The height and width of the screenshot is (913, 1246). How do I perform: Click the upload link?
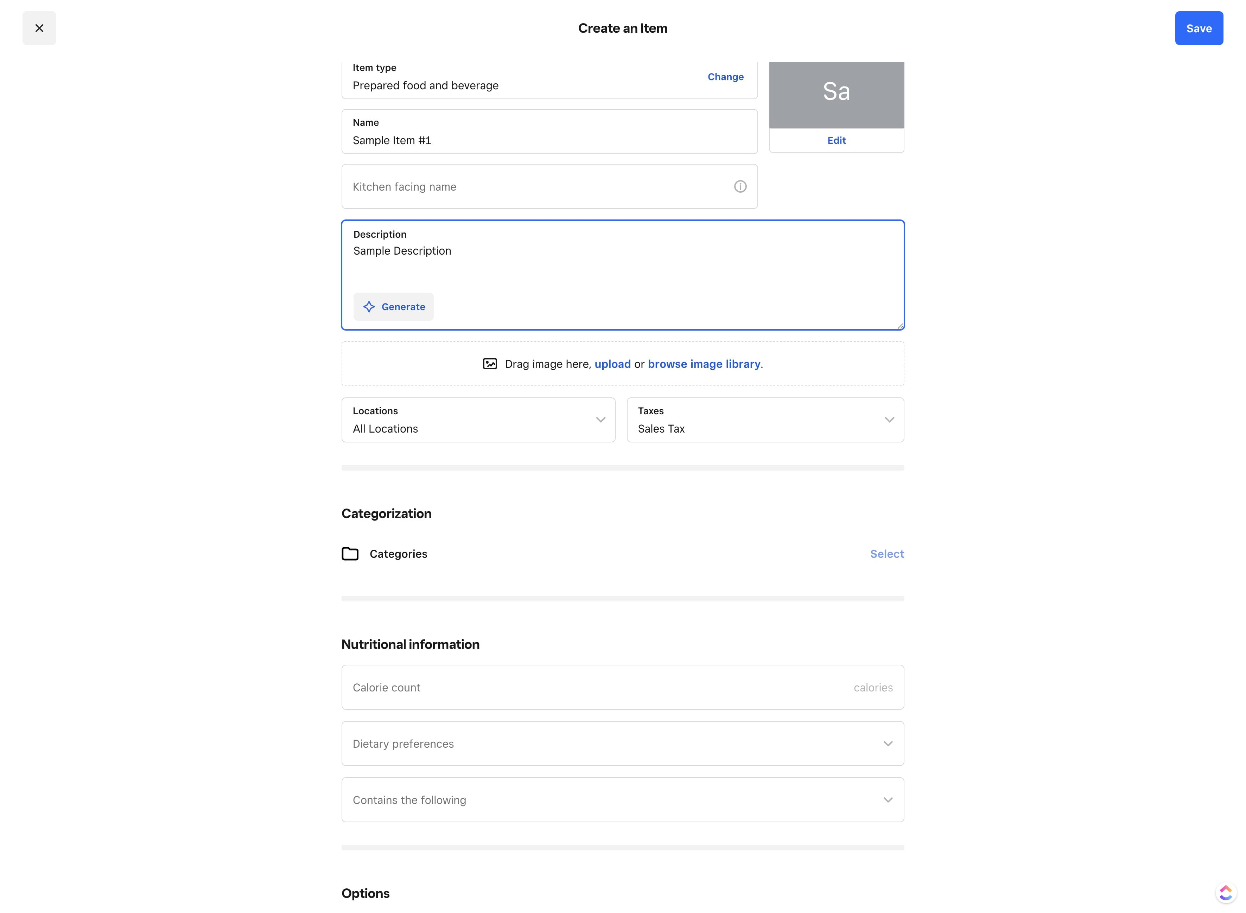tap(612, 364)
